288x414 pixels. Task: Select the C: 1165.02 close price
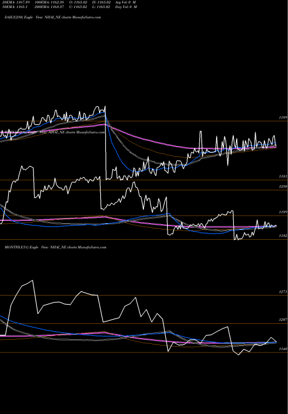pos(78,7)
